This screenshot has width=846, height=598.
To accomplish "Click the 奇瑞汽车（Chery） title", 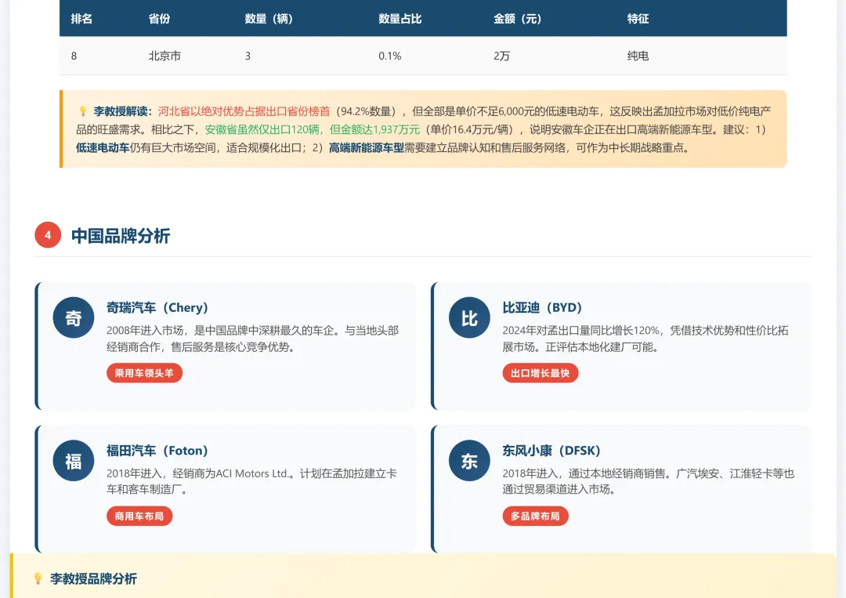I will point(157,308).
